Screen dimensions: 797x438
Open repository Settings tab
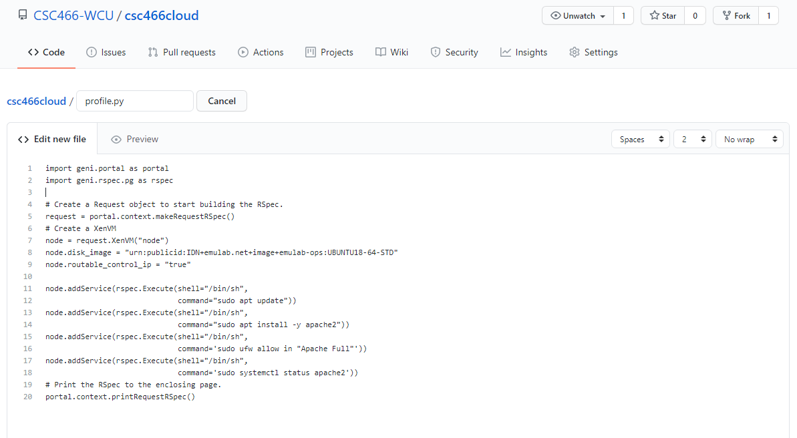pos(593,52)
